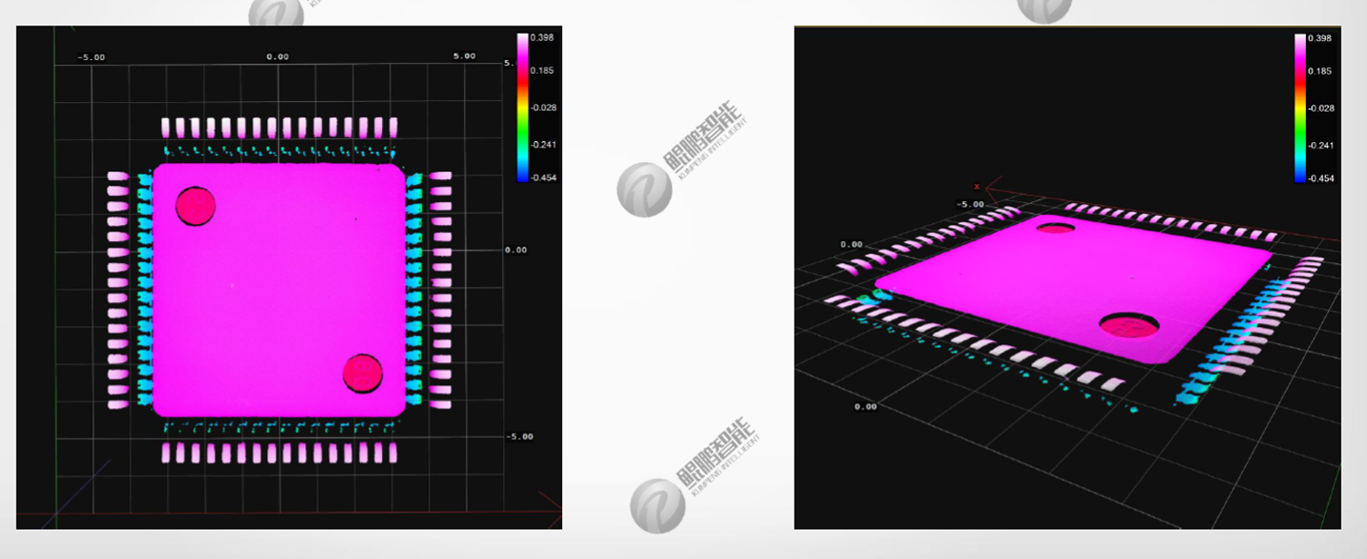Select the magenta chip surface in the perspective view
The image size is (1367, 559).
coord(1075,282)
